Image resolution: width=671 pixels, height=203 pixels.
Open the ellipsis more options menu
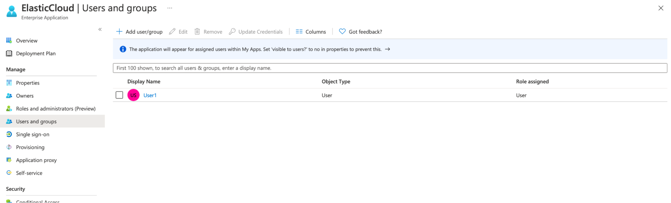tap(170, 8)
